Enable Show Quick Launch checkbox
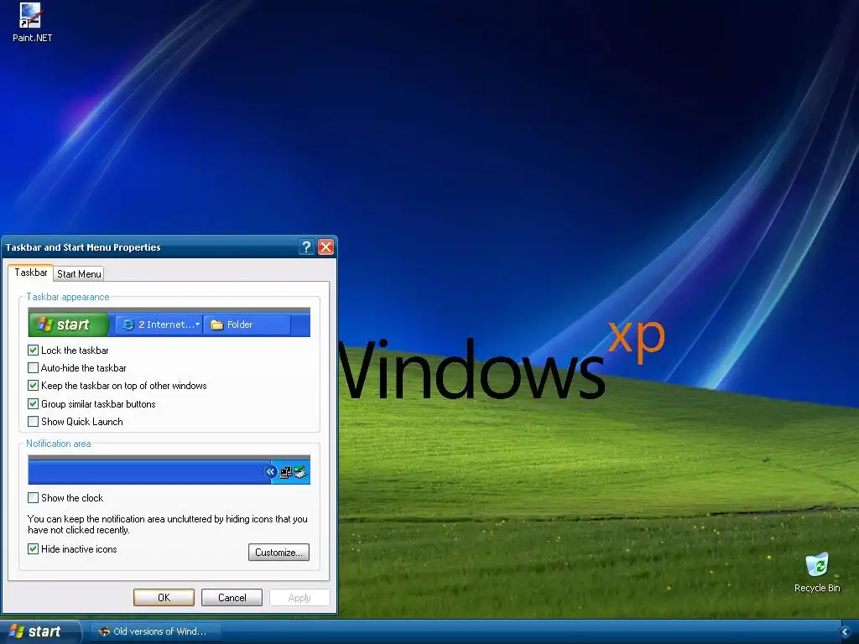859x644 pixels. pos(33,422)
